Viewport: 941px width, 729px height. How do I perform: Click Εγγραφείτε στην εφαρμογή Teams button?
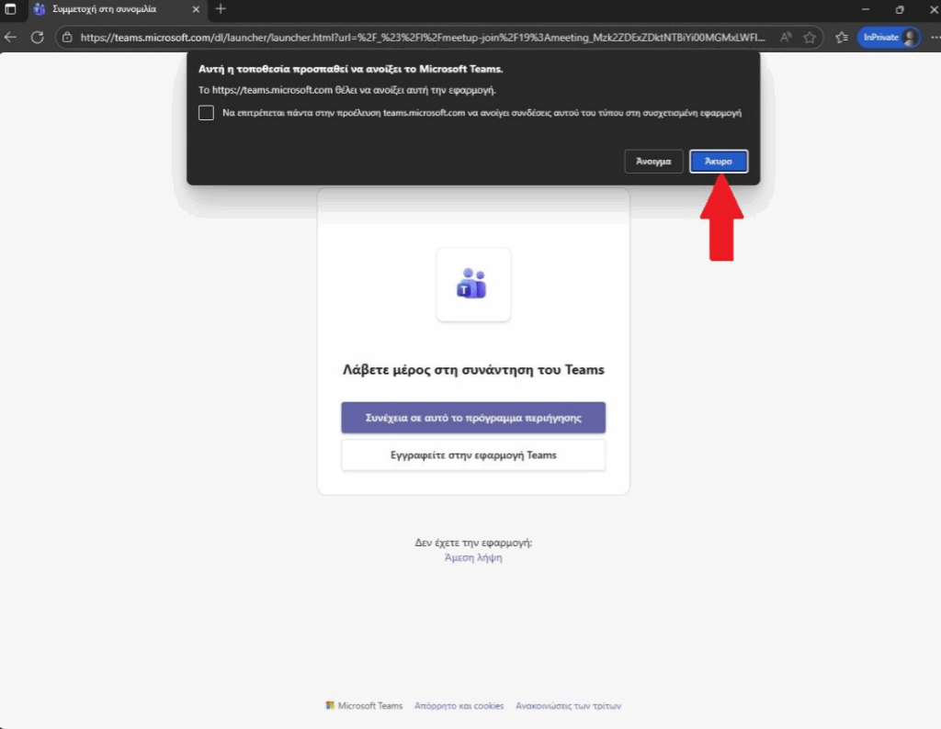pos(472,454)
